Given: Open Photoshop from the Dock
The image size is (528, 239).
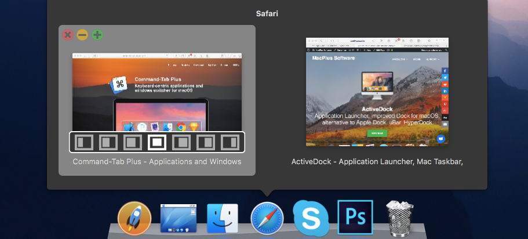Looking at the screenshot, I should [355, 217].
